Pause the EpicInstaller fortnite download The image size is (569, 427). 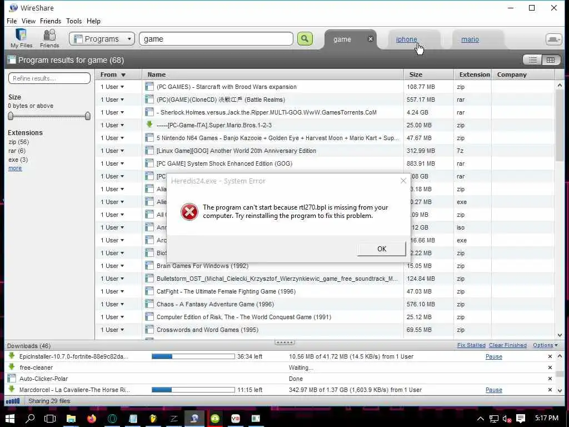[494, 356]
